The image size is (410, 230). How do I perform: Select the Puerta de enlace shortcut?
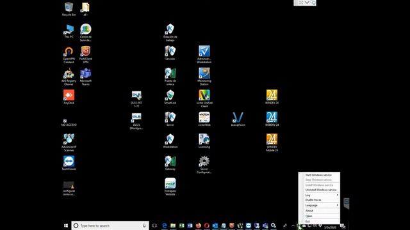170,77
